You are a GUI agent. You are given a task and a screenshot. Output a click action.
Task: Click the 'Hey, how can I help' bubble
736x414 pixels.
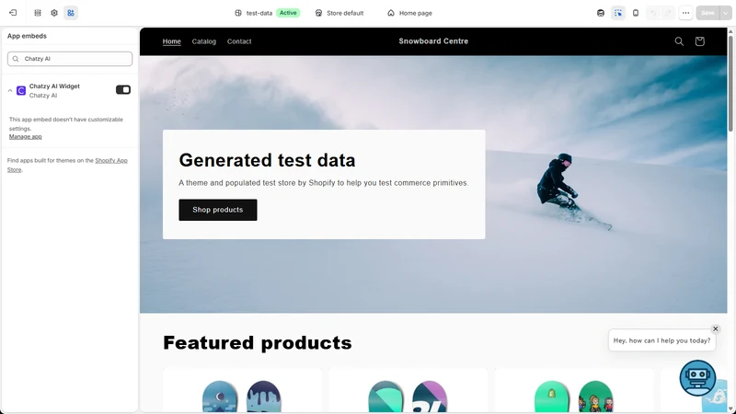(x=661, y=340)
